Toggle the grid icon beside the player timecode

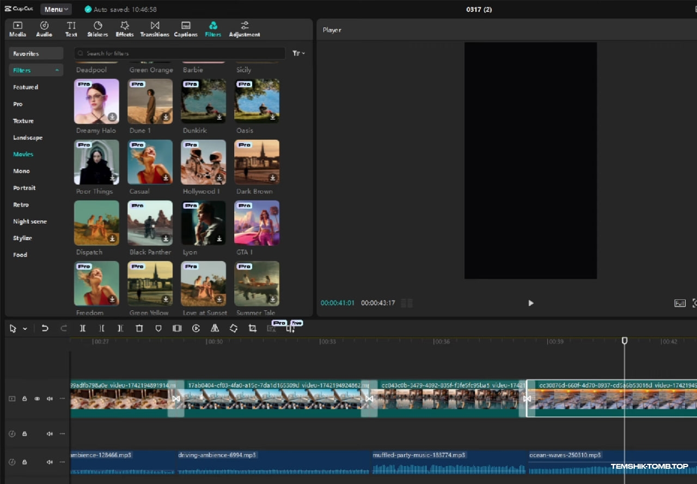[407, 303]
